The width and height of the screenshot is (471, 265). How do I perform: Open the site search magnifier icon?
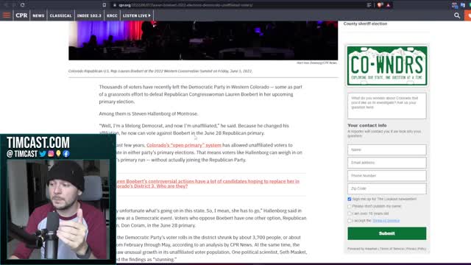point(457,15)
